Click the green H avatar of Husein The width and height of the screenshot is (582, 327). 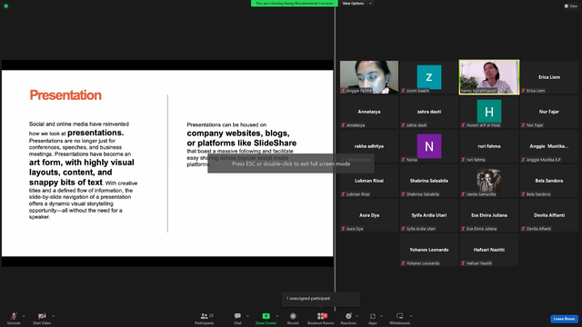pyautogui.click(x=489, y=111)
